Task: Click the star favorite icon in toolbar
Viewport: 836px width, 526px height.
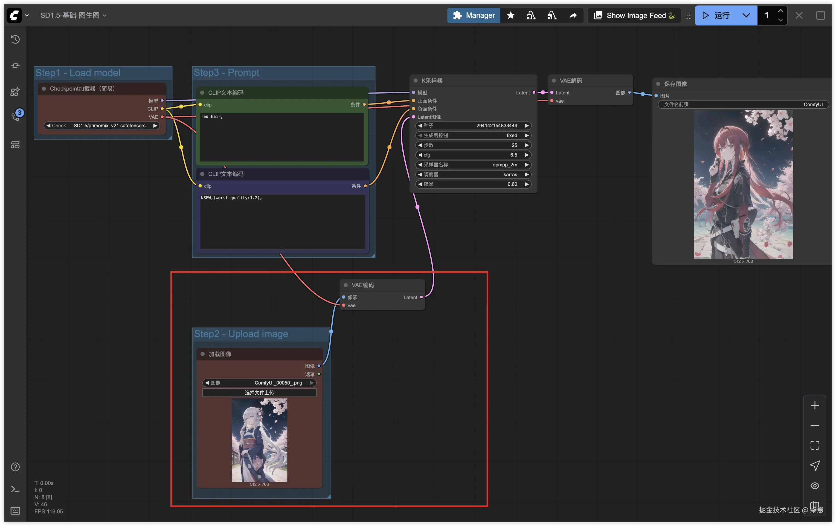Action: pos(511,15)
